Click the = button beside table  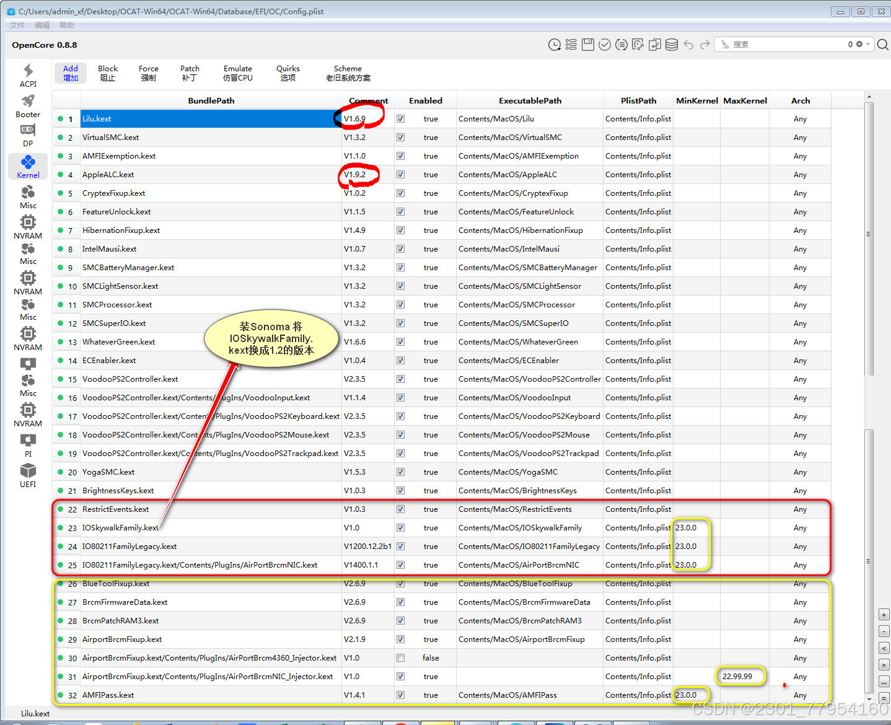point(884,698)
